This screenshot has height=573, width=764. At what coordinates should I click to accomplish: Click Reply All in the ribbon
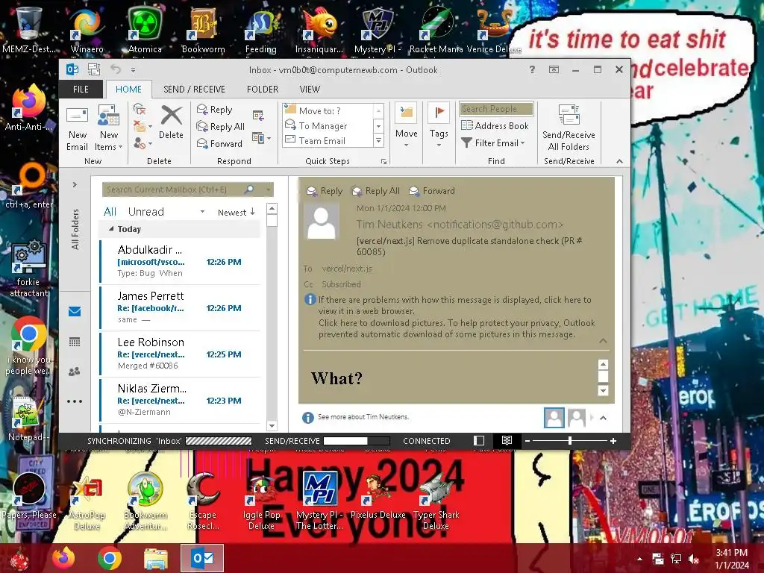click(x=220, y=127)
